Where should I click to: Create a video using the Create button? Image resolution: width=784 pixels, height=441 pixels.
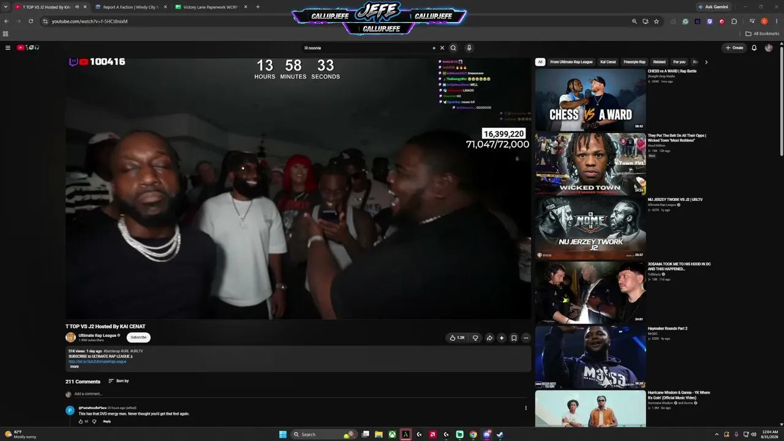click(734, 48)
